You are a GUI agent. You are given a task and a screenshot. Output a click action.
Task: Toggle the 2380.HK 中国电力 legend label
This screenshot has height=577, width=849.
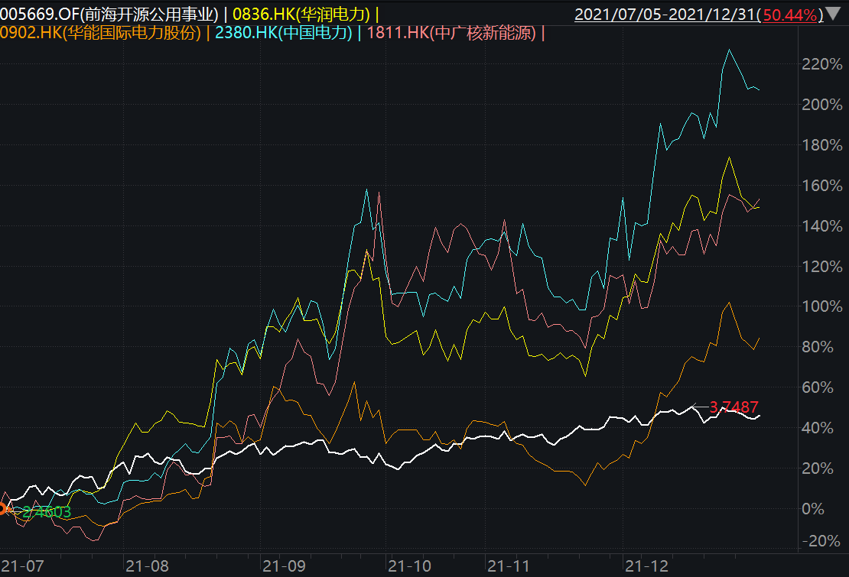[285, 33]
